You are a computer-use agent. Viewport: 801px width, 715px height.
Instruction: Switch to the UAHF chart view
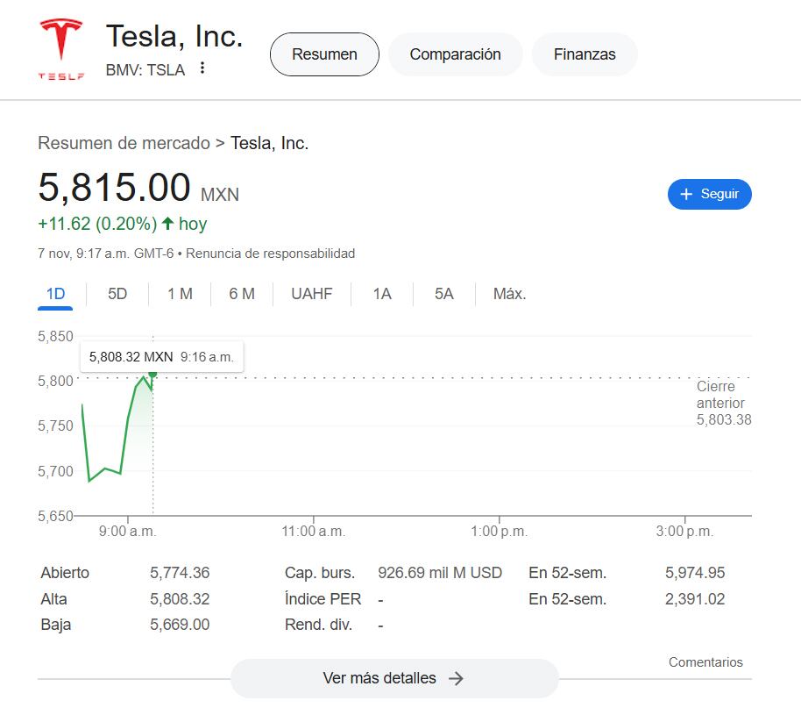pyautogui.click(x=311, y=294)
